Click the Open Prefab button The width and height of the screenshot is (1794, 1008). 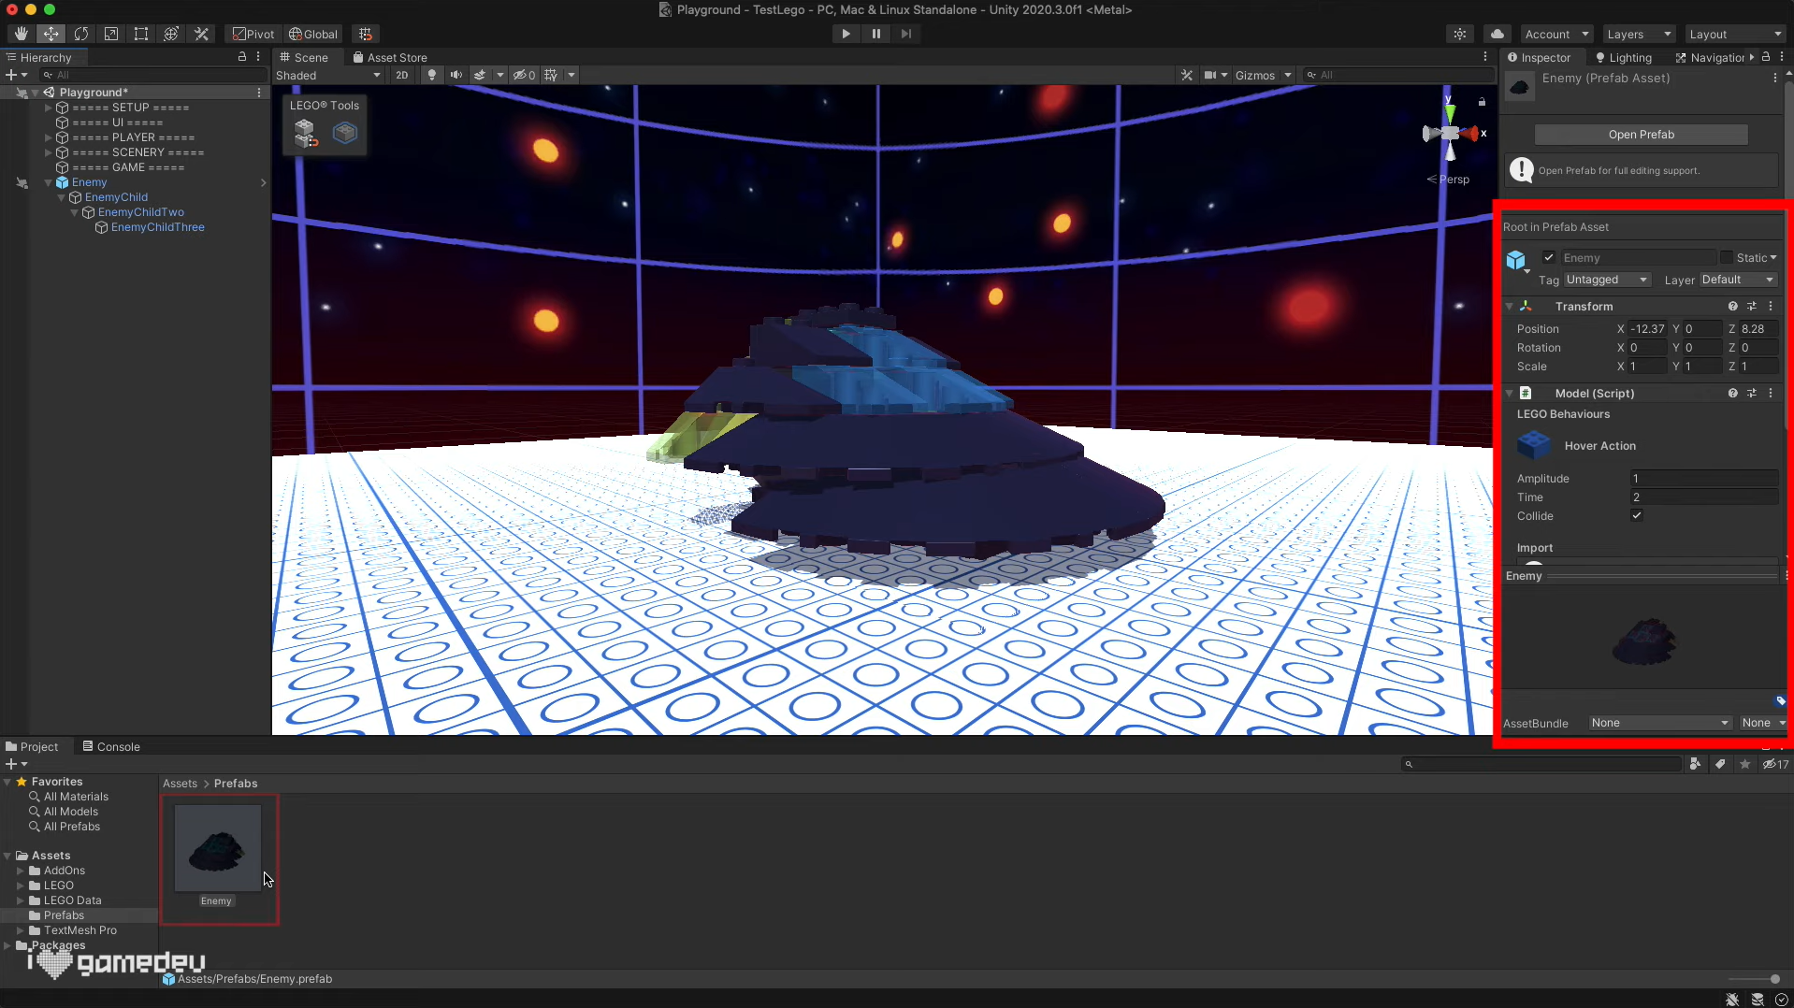(x=1640, y=134)
